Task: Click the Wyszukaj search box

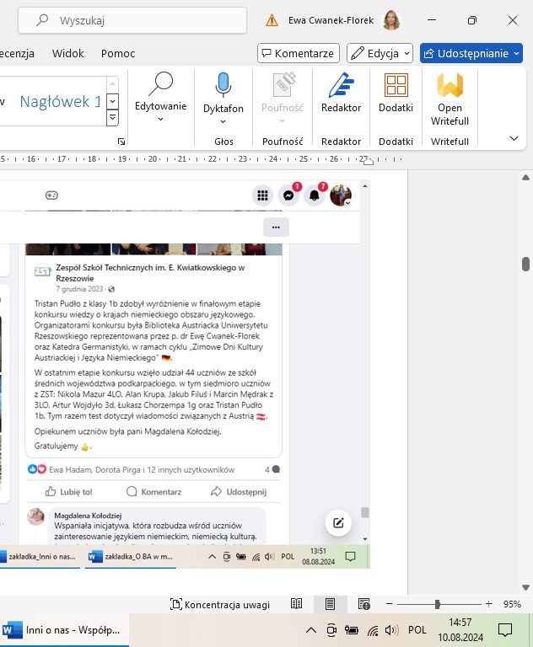Action: tap(135, 20)
